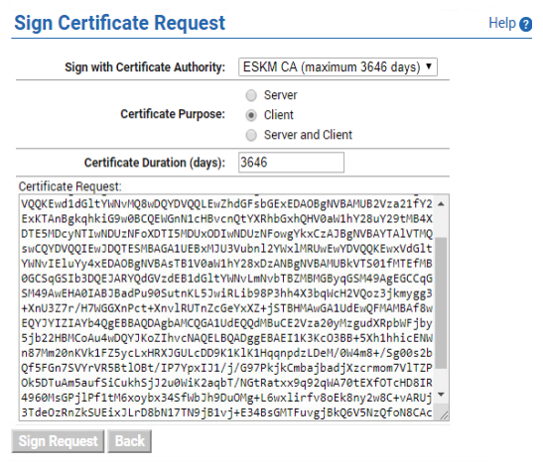Viewport: 543px width, 468px height.
Task: Select the Client radio button
Action: pyautogui.click(x=251, y=115)
